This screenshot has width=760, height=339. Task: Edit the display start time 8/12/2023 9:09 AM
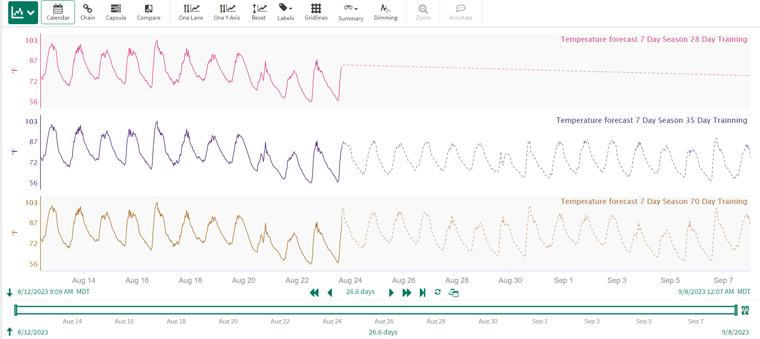[45, 292]
